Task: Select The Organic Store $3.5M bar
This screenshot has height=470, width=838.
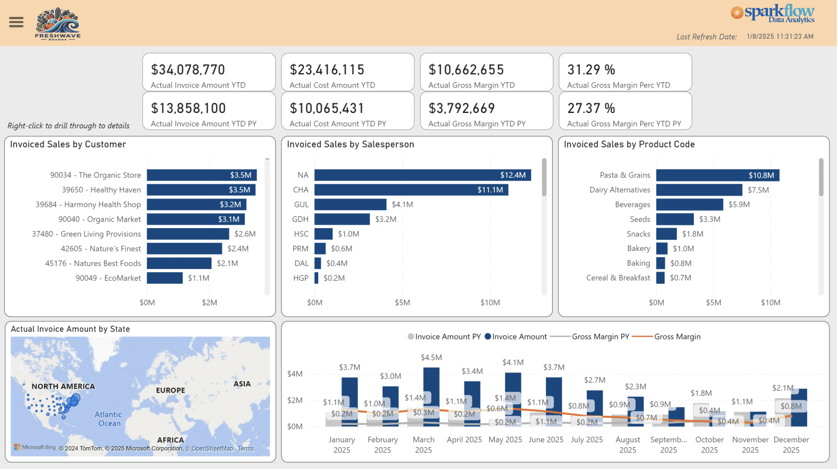Action: (202, 175)
